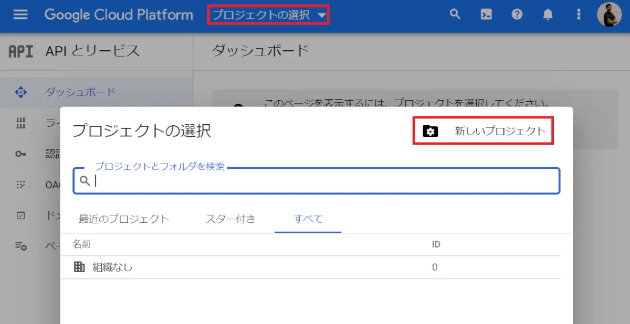Click the API とサービス heading
This screenshot has height=324, width=630.
pyautogui.click(x=92, y=51)
